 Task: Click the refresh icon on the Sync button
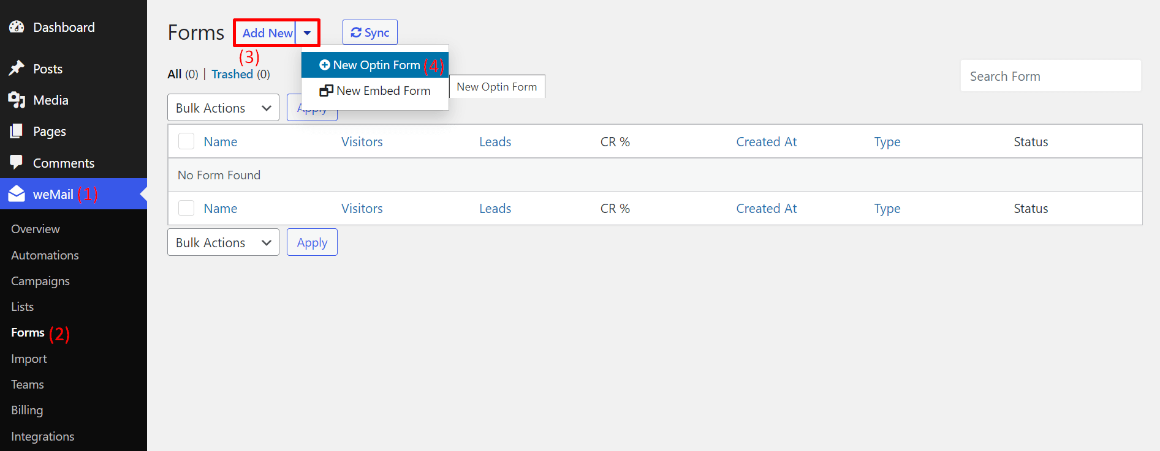356,32
